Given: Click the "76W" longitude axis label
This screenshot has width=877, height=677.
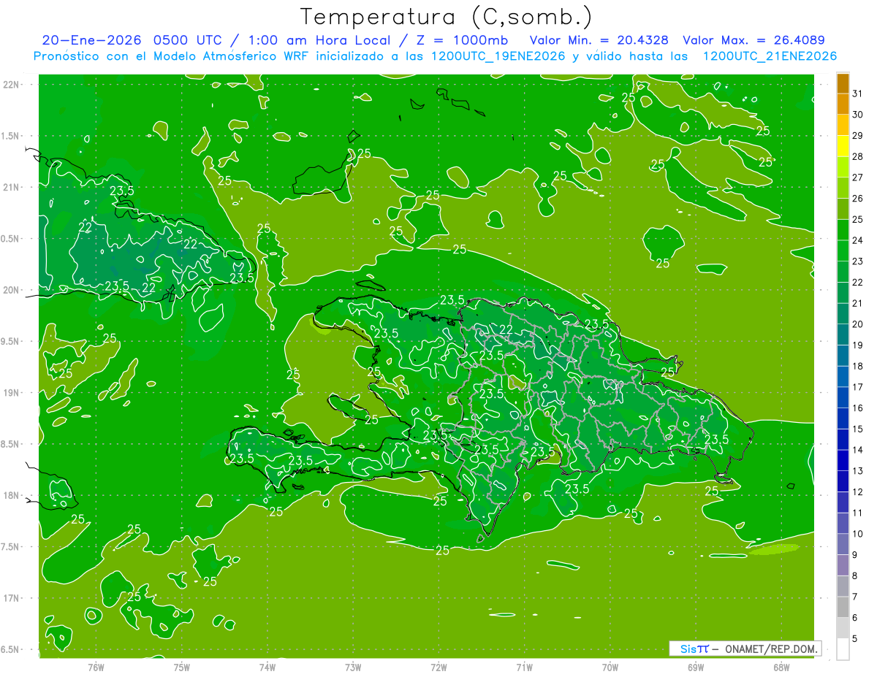Looking at the screenshot, I should [x=96, y=667].
